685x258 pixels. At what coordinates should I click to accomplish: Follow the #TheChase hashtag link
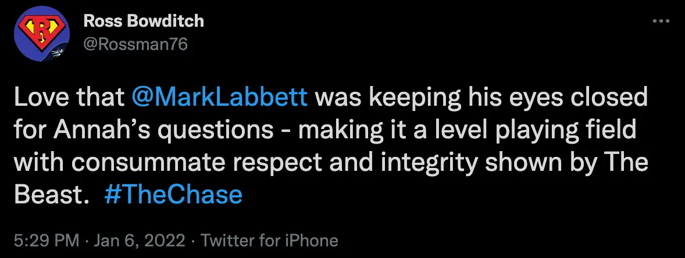pyautogui.click(x=173, y=195)
